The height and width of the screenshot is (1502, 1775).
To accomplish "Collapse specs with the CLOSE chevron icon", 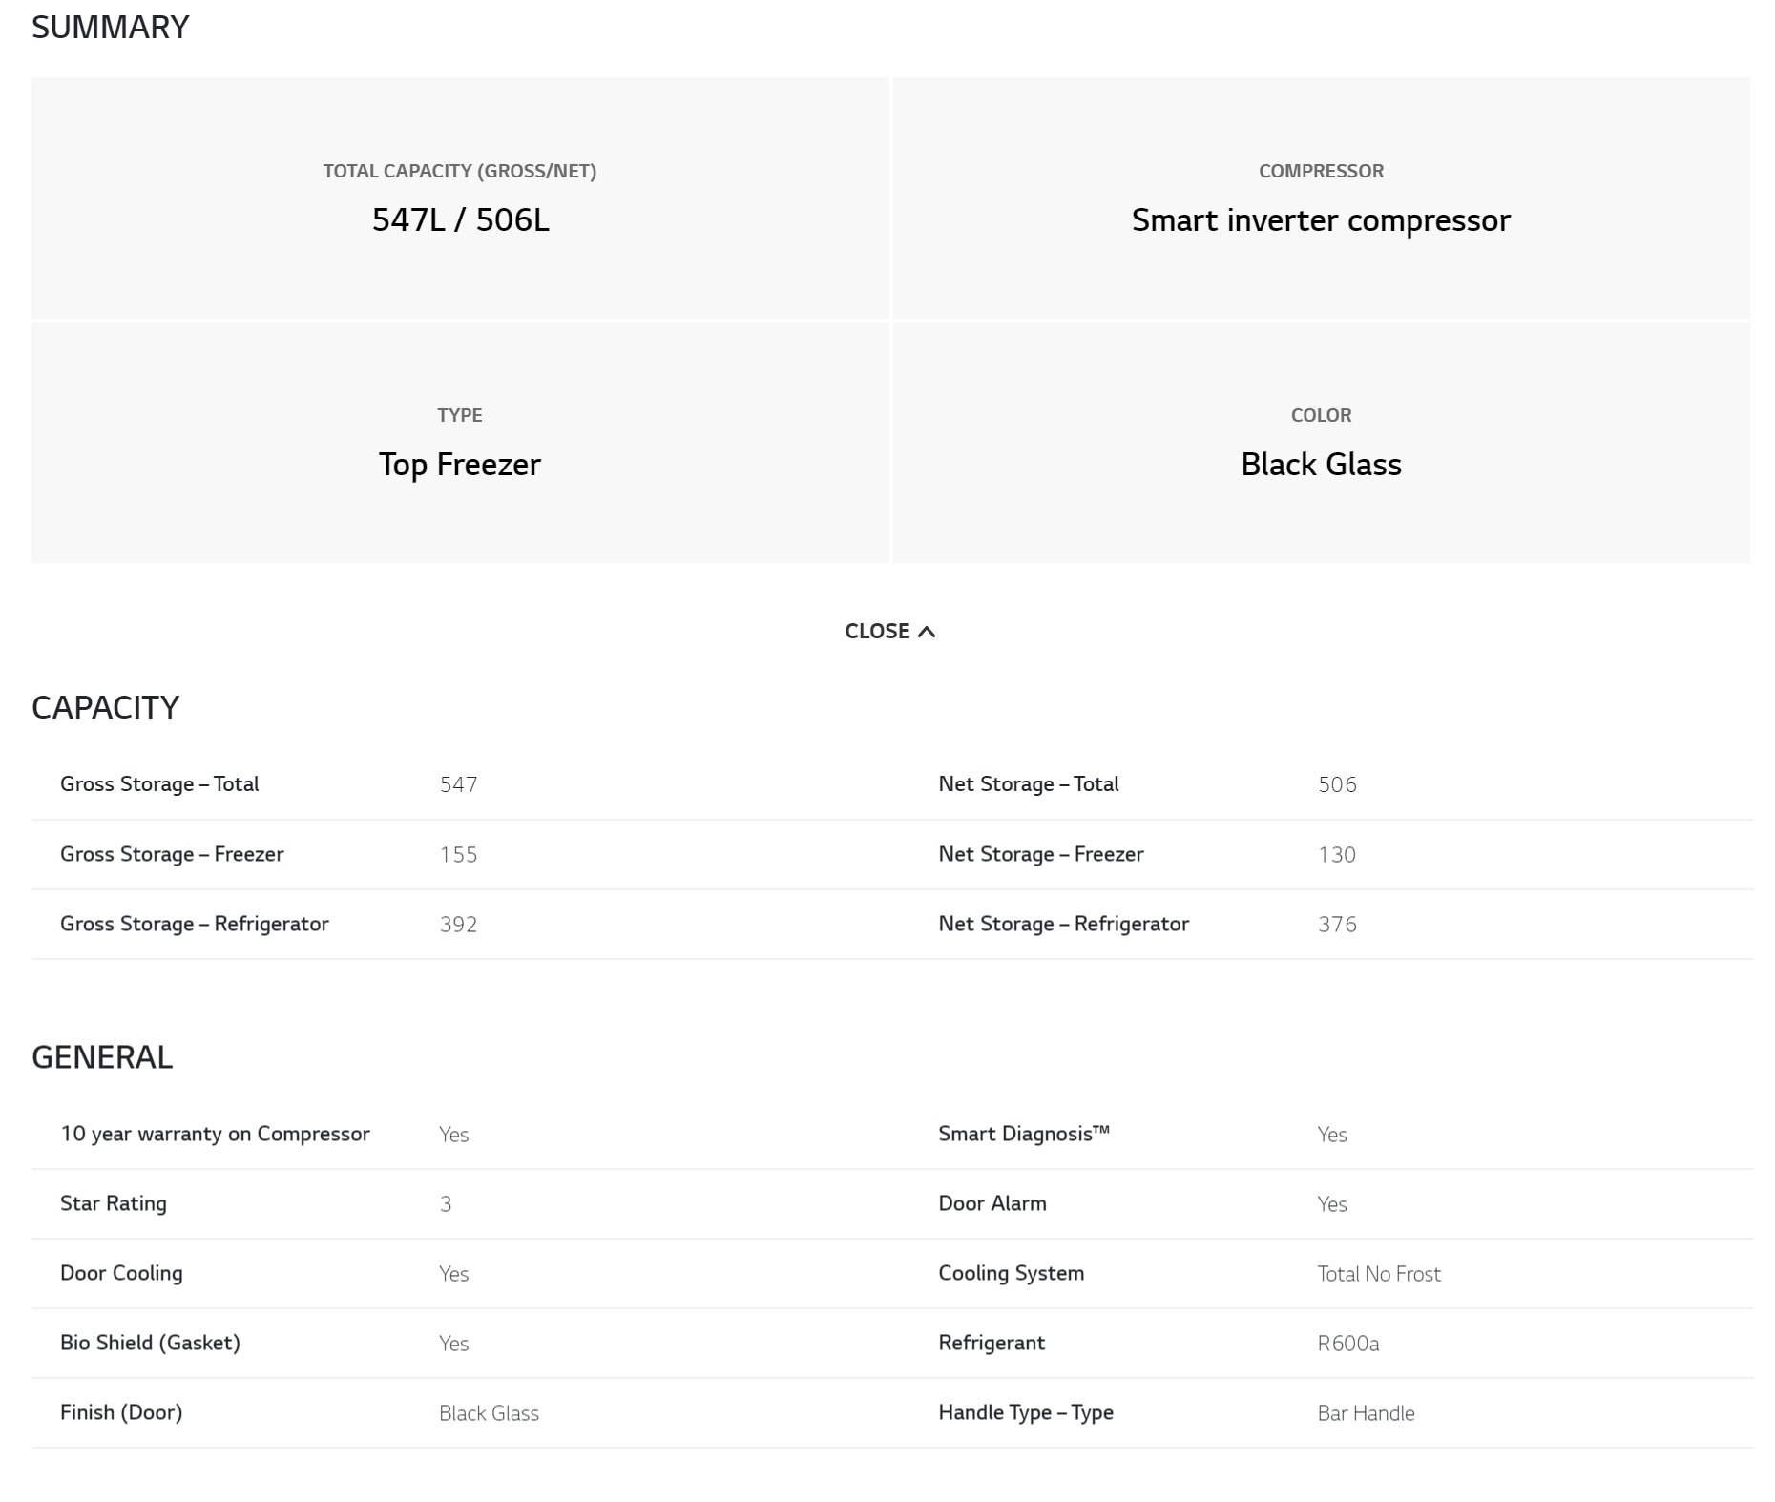I will 926,632.
